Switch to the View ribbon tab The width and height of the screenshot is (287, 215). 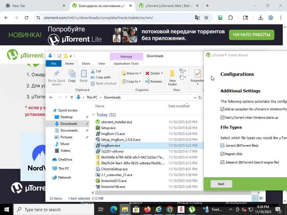101,64
